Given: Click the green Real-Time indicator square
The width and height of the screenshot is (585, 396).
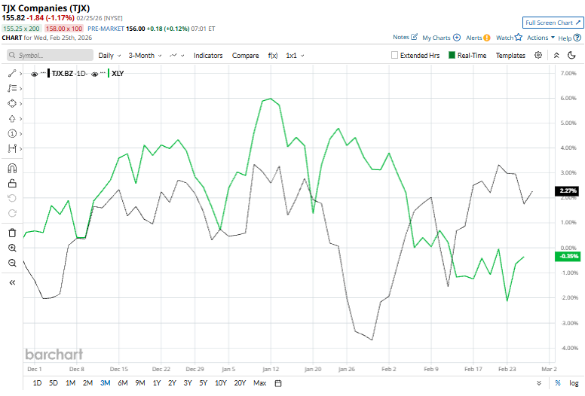Looking at the screenshot, I should (x=452, y=55).
